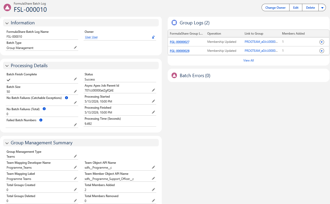Click the record title FSL-000010
330x204 pixels.
point(30,9)
